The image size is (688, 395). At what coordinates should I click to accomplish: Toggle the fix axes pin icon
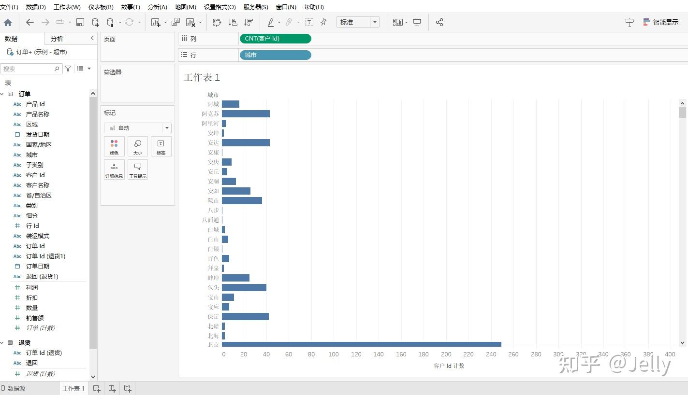[324, 22]
